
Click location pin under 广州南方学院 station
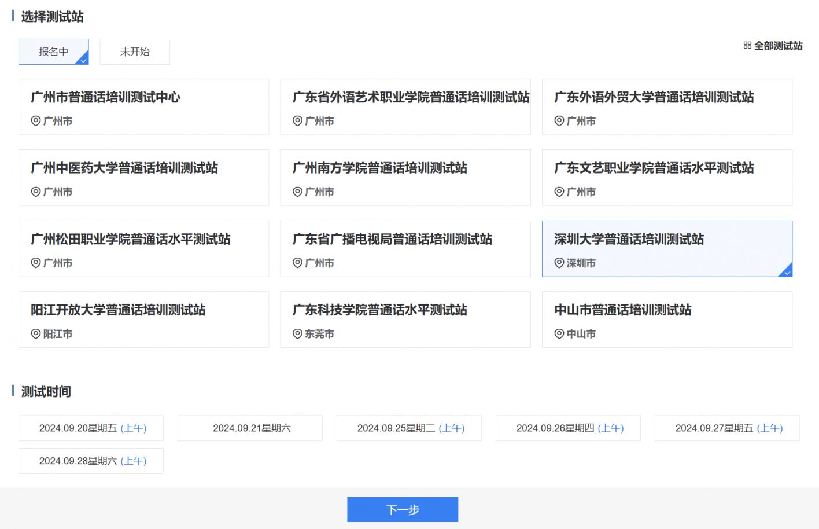coord(297,192)
